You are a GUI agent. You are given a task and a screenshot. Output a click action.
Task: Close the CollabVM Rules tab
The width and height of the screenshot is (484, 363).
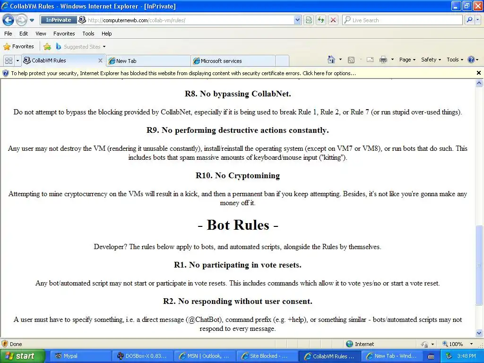pos(100,60)
